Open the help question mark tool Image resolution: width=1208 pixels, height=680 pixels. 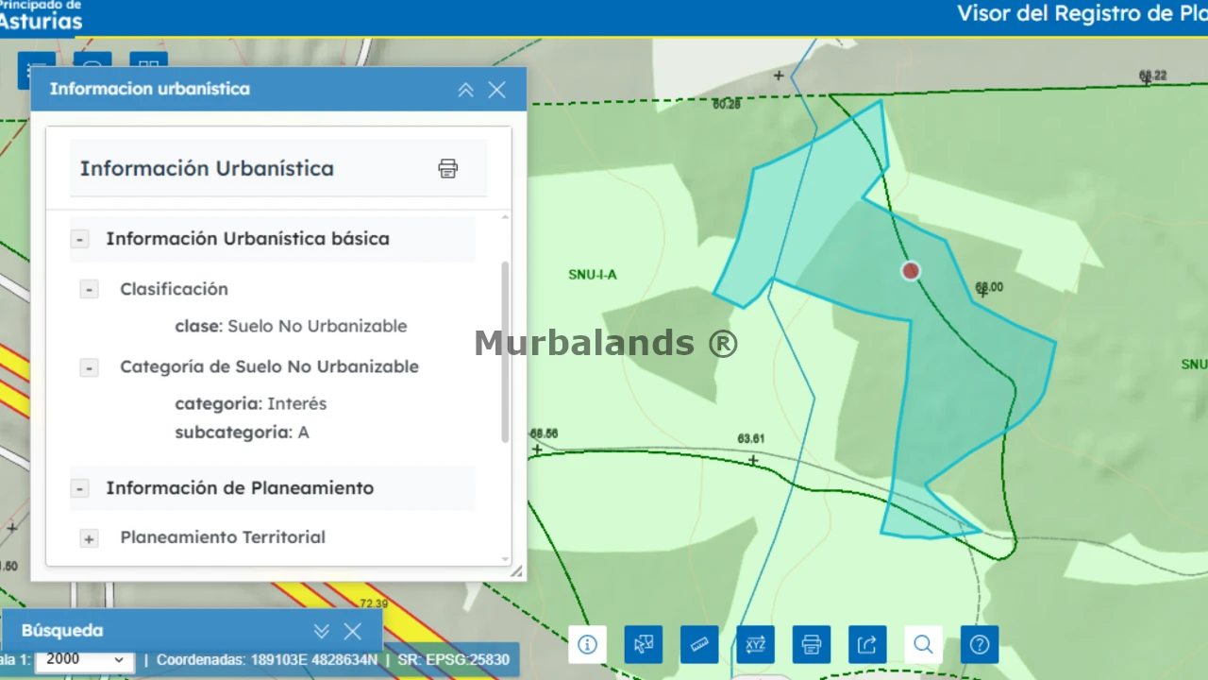click(980, 644)
